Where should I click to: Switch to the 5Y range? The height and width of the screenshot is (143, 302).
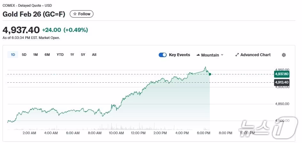click(x=83, y=55)
